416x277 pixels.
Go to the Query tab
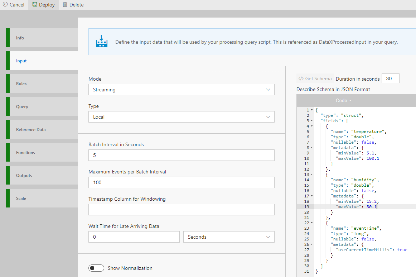42,106
